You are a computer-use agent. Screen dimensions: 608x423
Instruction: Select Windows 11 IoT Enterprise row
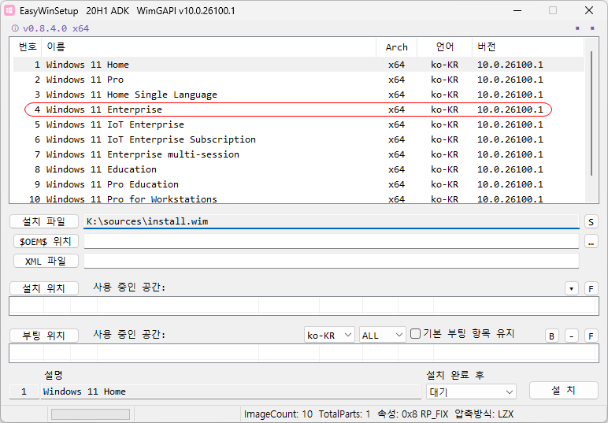point(298,124)
